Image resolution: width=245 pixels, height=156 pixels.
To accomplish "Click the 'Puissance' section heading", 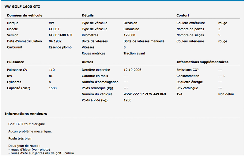I will pyautogui.click(x=16, y=62).
